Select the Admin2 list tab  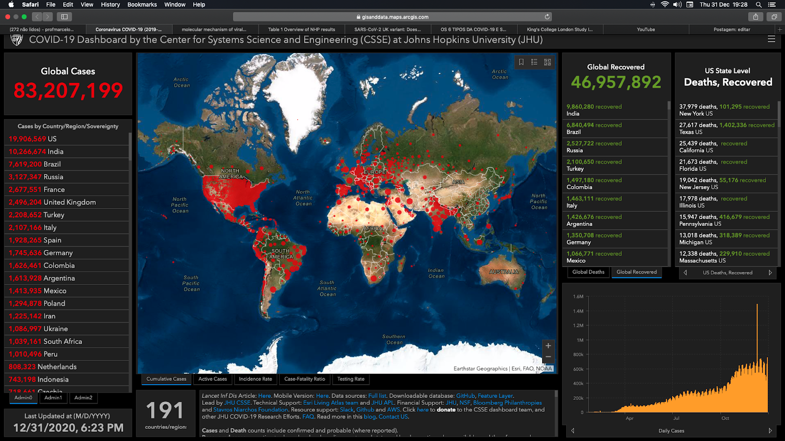pos(83,398)
